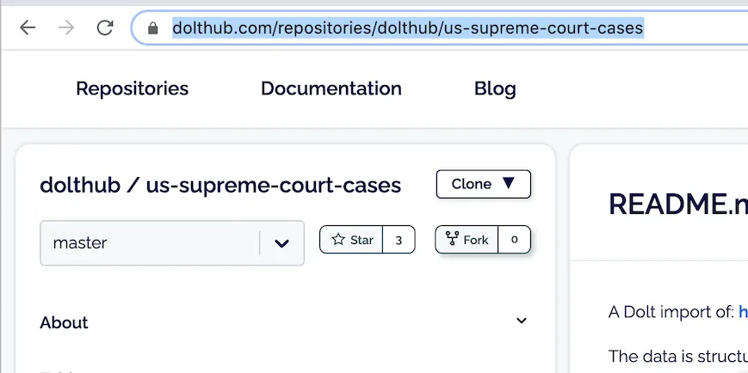Click the browser back arrow
The image size is (748, 373).
pos(28,28)
